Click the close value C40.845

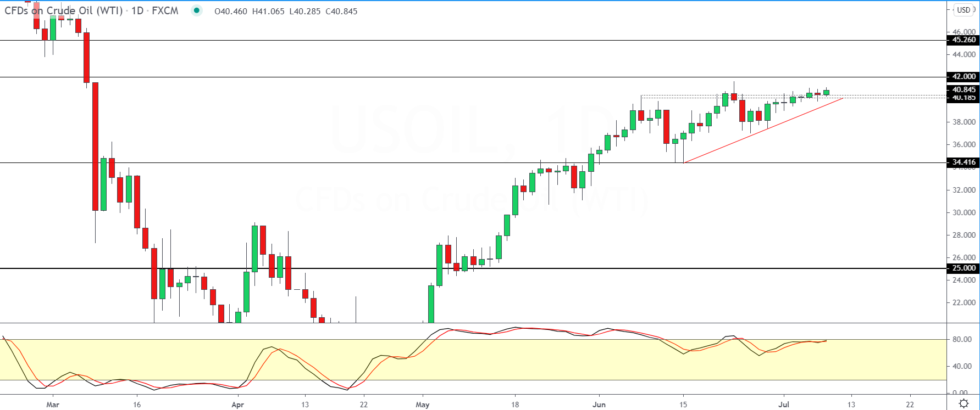click(341, 11)
